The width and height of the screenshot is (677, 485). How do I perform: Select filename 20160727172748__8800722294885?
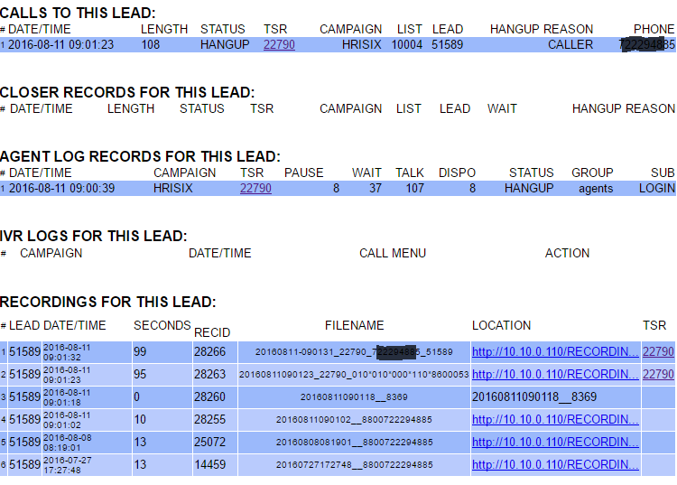coord(354,464)
